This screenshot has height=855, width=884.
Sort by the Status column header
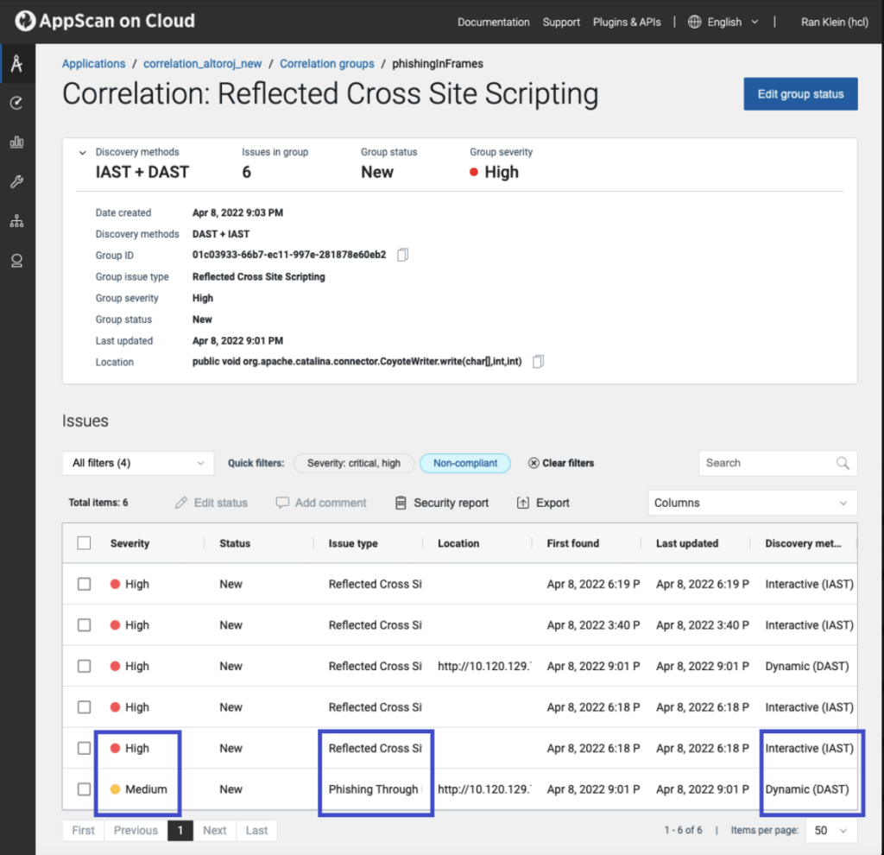[235, 543]
